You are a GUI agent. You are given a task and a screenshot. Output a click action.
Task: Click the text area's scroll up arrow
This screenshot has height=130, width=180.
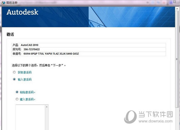tap(47, 107)
